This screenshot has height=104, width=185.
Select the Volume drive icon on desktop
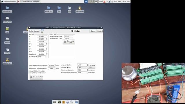pyautogui.click(x=7, y=39)
